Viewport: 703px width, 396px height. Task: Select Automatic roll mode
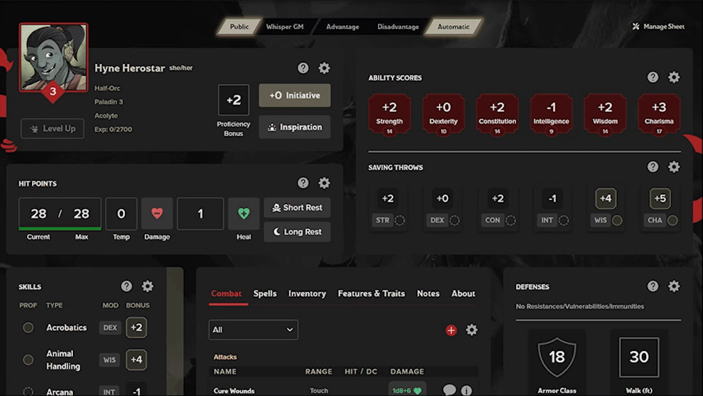(x=454, y=27)
